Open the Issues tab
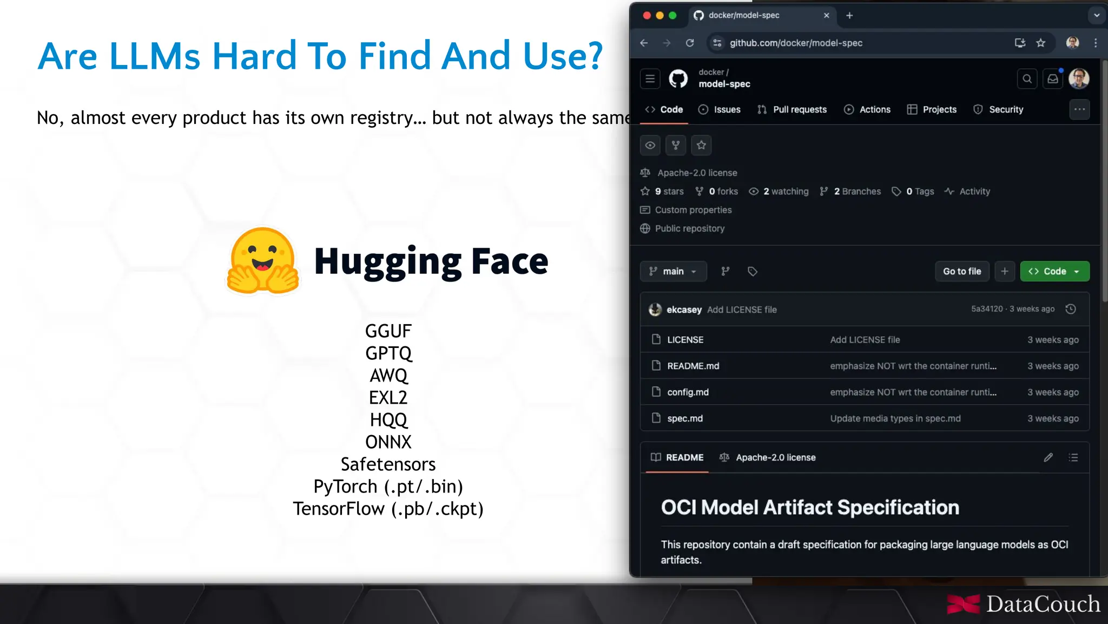1108x624 pixels. [720, 109]
